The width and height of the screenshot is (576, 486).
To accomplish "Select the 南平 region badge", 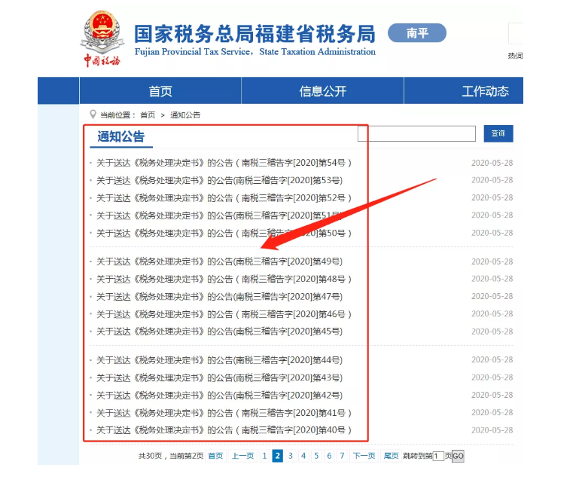I will point(417,33).
